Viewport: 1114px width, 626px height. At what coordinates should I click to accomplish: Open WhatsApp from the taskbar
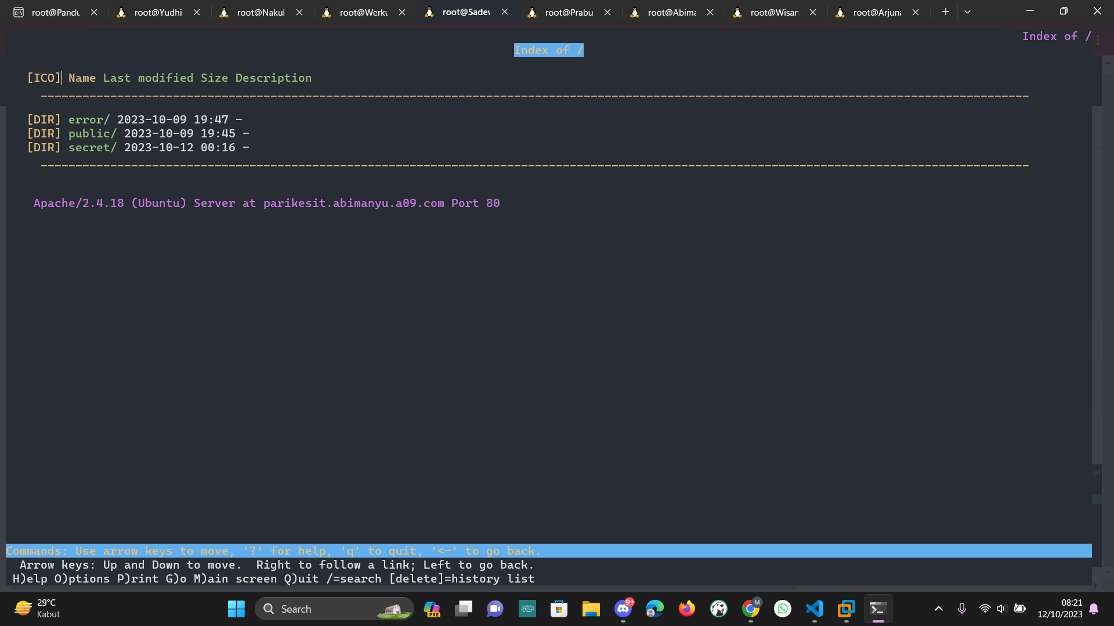(x=783, y=609)
